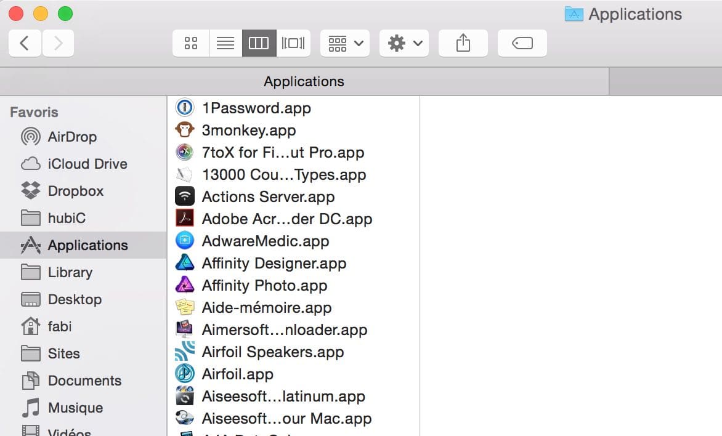Click the AirDrop radar icon

click(x=31, y=137)
